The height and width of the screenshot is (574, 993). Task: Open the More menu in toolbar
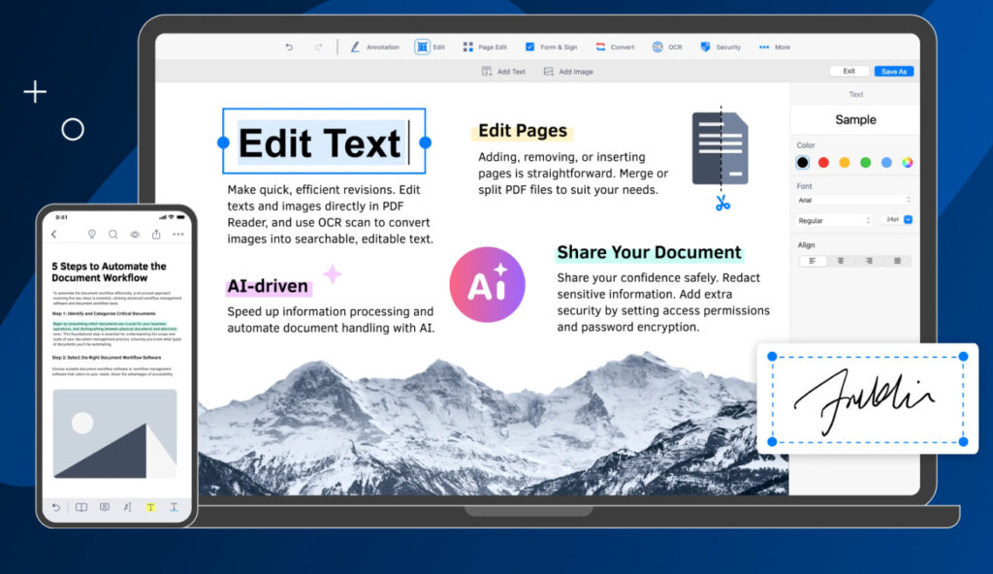[x=774, y=47]
